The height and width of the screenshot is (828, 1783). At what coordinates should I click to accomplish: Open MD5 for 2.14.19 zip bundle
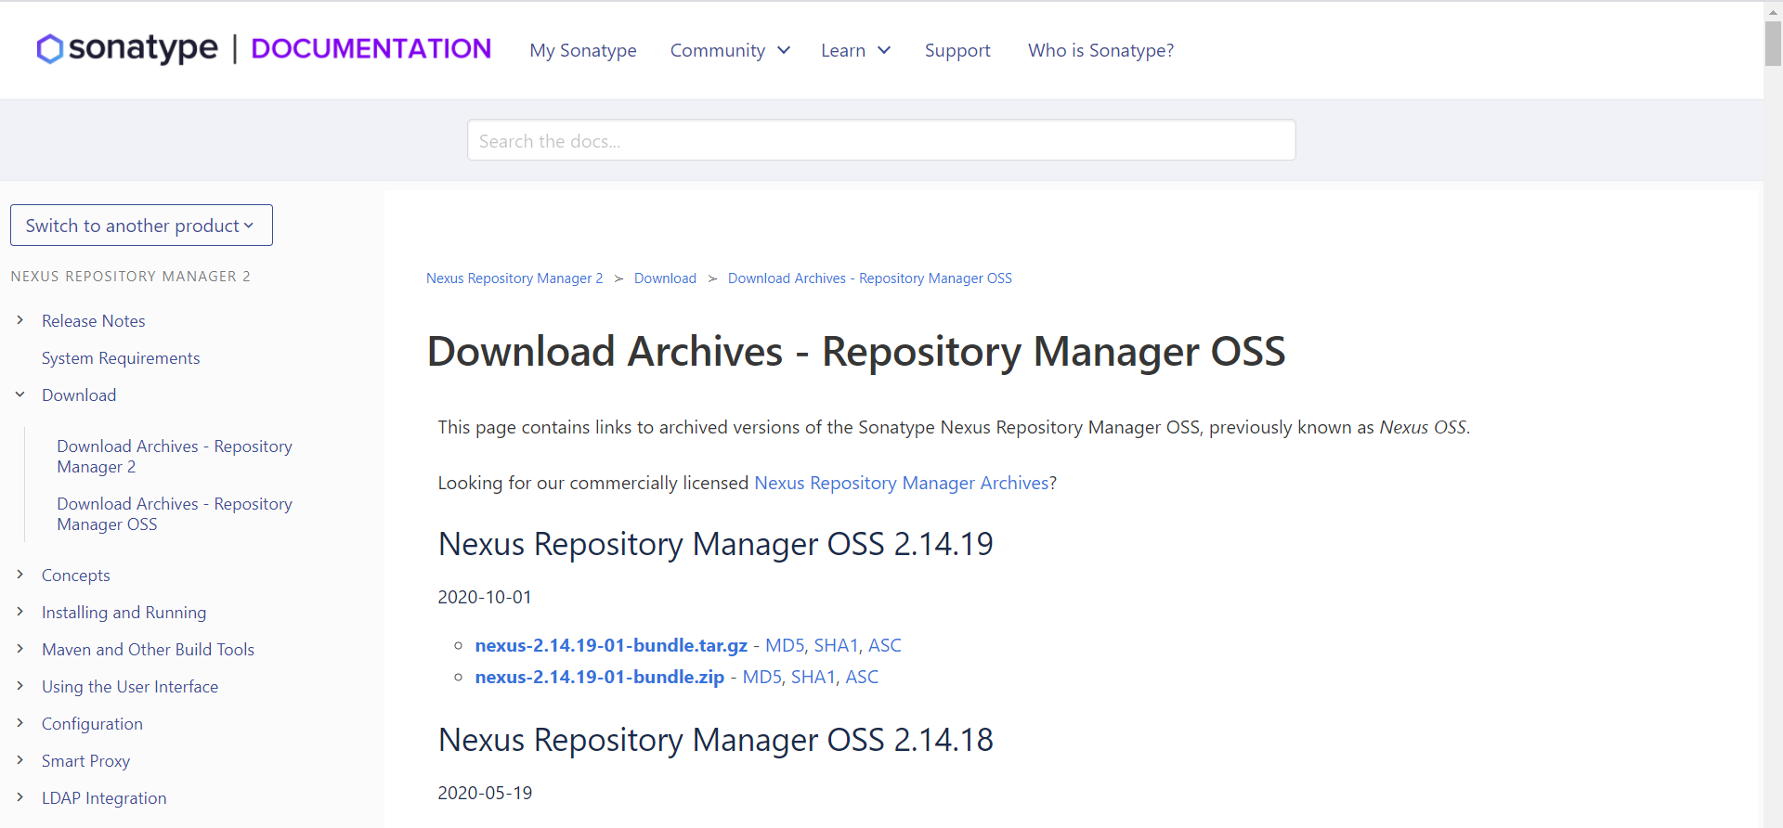(762, 677)
